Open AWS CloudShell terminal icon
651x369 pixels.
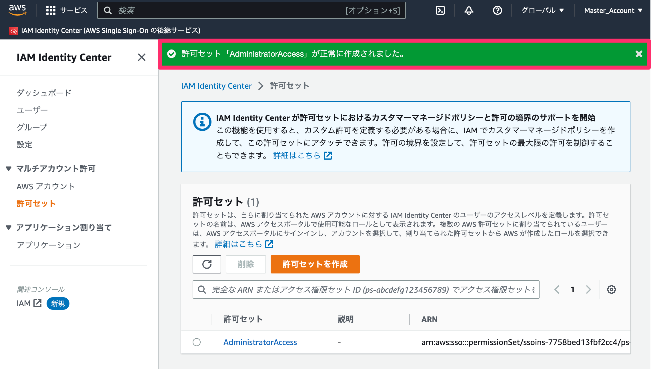pyautogui.click(x=440, y=11)
